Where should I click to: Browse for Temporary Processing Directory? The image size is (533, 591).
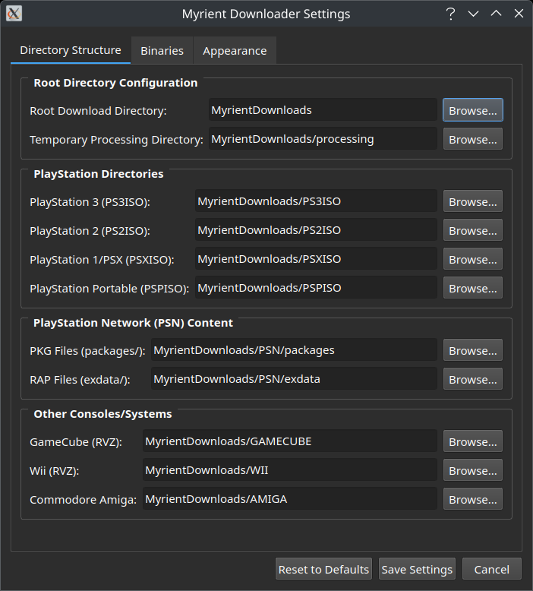[472, 139]
